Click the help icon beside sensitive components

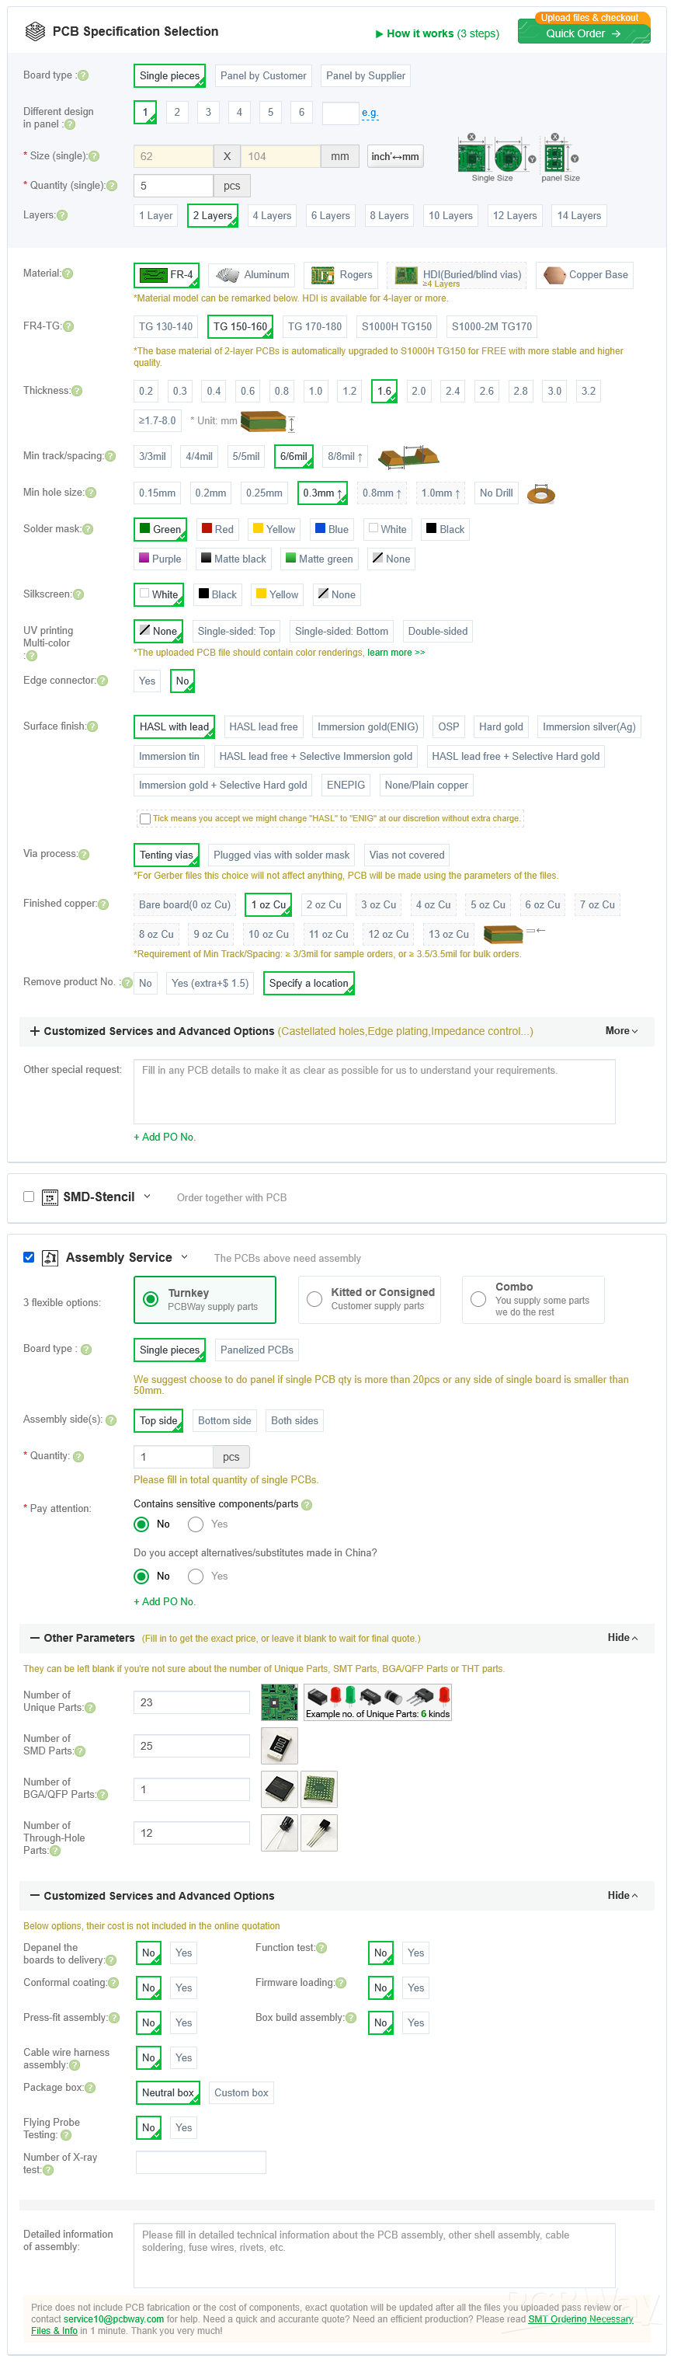pos(307,1503)
